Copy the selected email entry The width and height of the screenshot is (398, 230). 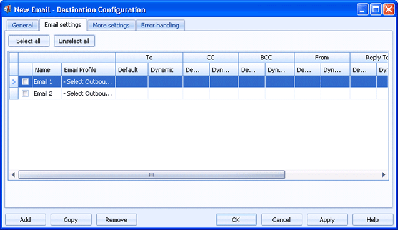click(x=71, y=219)
